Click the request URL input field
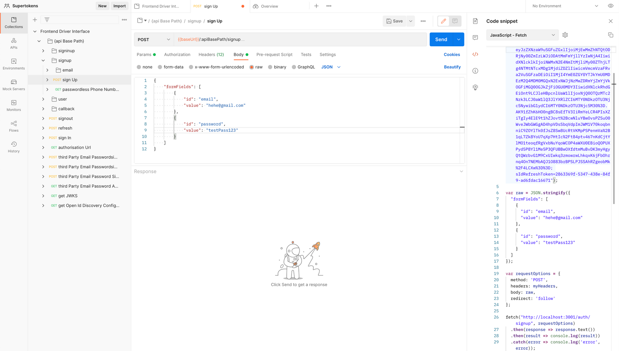This screenshot has height=351, width=619. tap(300, 39)
